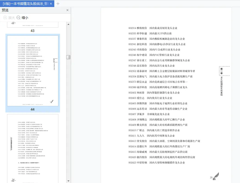
Task: Open the thumbnail below page 44
Action: pyautogui.click(x=33, y=149)
